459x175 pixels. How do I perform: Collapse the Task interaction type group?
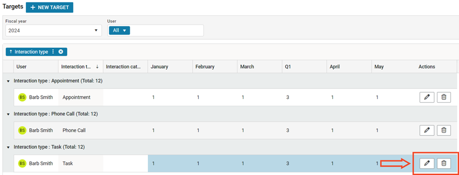(x=8, y=147)
